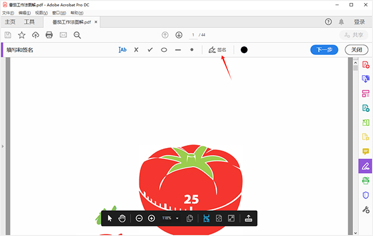Switch to the 主页 home tab
The image size is (373, 236).
[10, 22]
